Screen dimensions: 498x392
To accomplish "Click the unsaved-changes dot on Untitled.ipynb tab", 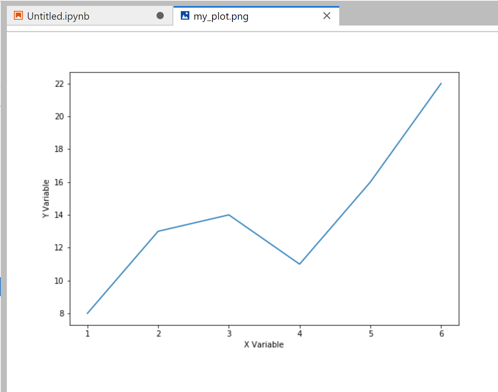I will pyautogui.click(x=160, y=16).
